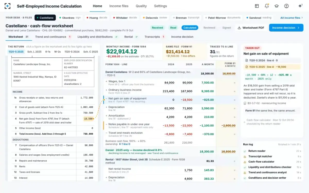Viewport: 309px width, 193px height.
Task: Open the Huang file chip
Action: tap(97, 18)
